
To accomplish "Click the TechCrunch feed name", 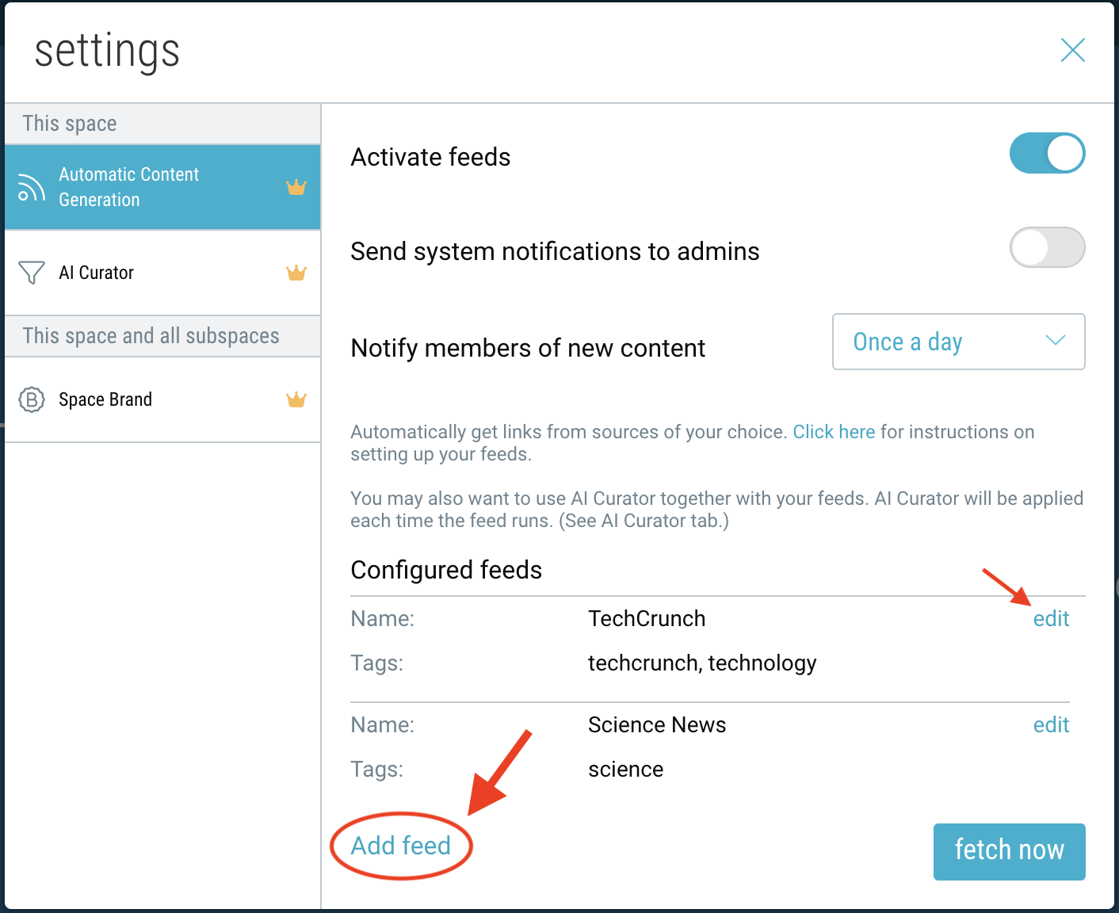I will pyautogui.click(x=647, y=619).
